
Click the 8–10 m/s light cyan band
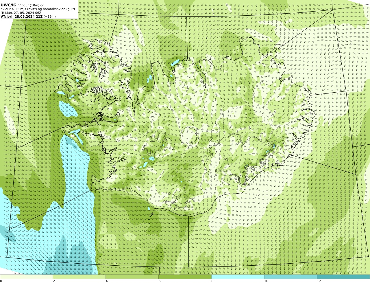[238, 277]
